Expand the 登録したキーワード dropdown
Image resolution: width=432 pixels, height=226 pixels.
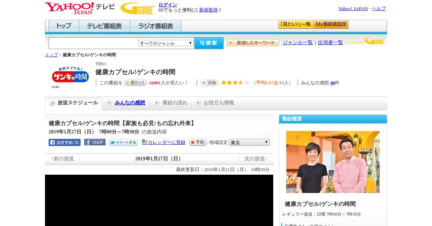253,43
